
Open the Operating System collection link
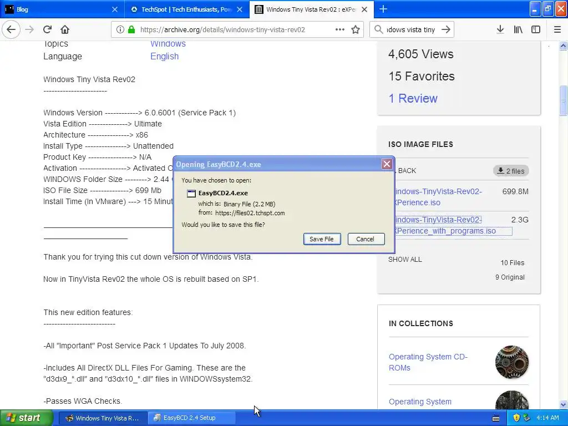[x=420, y=402]
